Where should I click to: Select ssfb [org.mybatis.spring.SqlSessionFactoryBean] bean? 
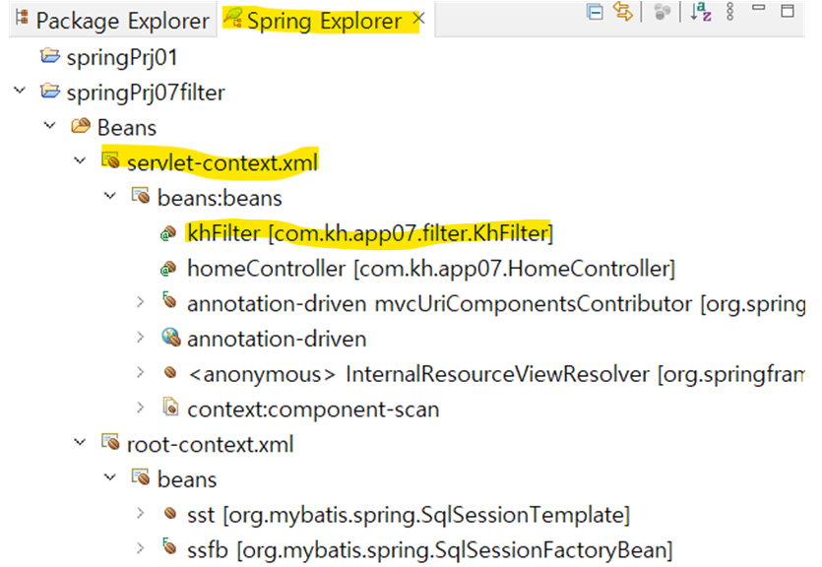(x=430, y=549)
